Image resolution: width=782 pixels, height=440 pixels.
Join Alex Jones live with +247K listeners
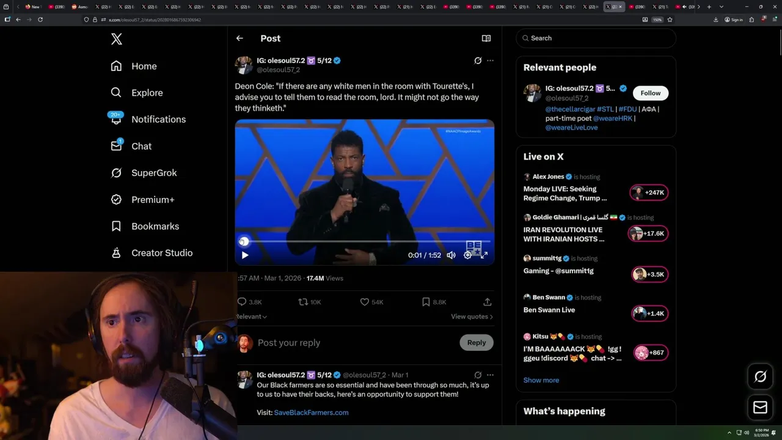point(649,193)
